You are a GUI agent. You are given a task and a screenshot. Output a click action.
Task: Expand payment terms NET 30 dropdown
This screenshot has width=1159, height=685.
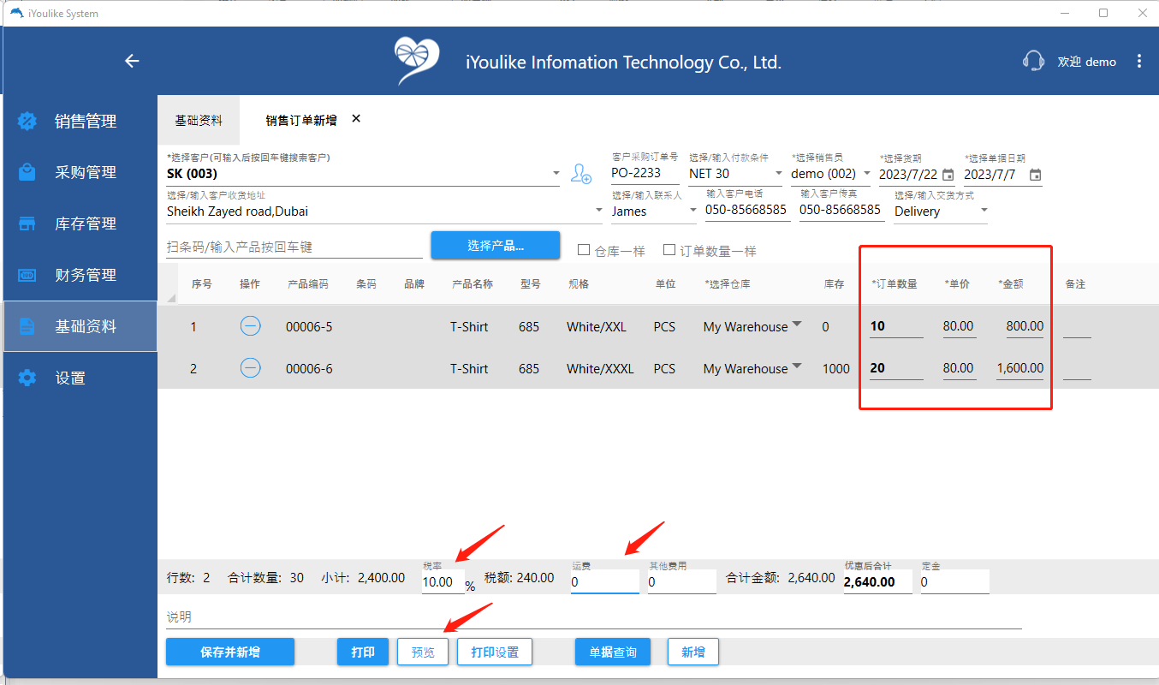point(778,174)
